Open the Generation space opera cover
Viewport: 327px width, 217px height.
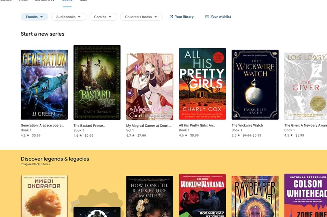tap(44, 85)
